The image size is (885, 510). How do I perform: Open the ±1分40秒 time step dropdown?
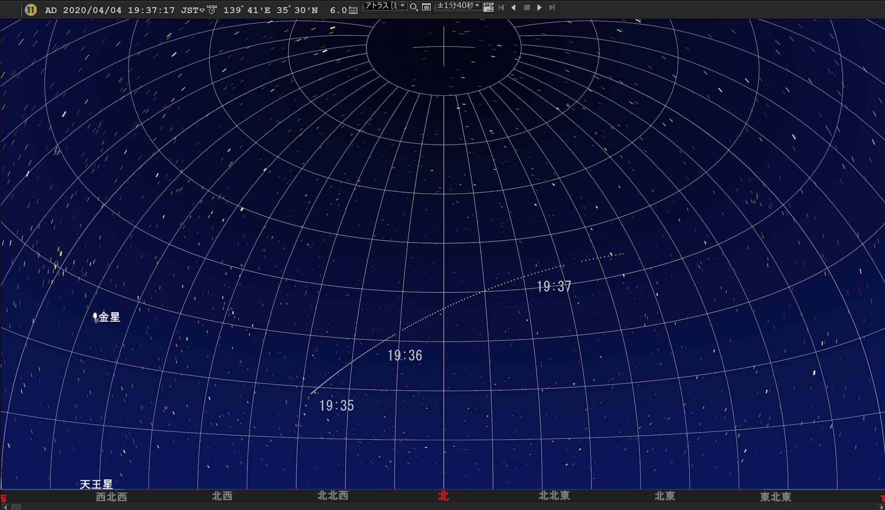click(478, 6)
